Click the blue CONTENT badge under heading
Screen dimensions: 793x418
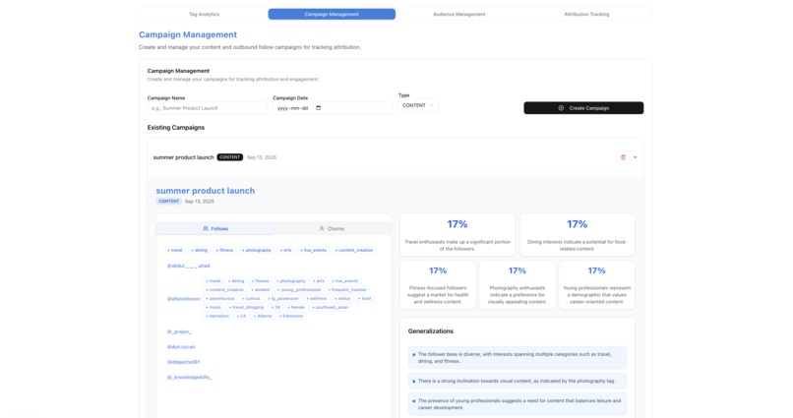point(169,202)
